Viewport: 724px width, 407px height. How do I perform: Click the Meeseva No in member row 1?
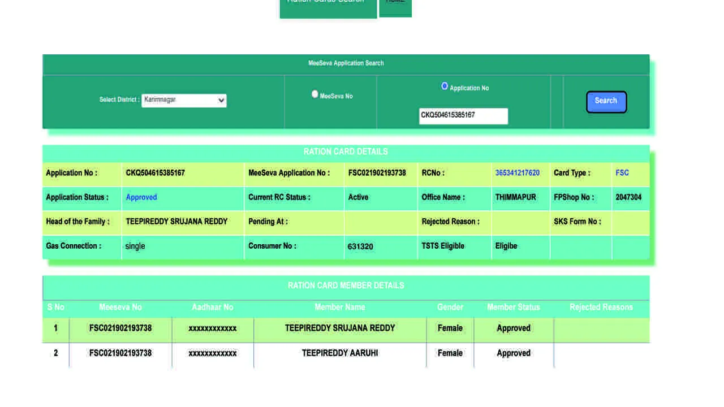(120, 328)
